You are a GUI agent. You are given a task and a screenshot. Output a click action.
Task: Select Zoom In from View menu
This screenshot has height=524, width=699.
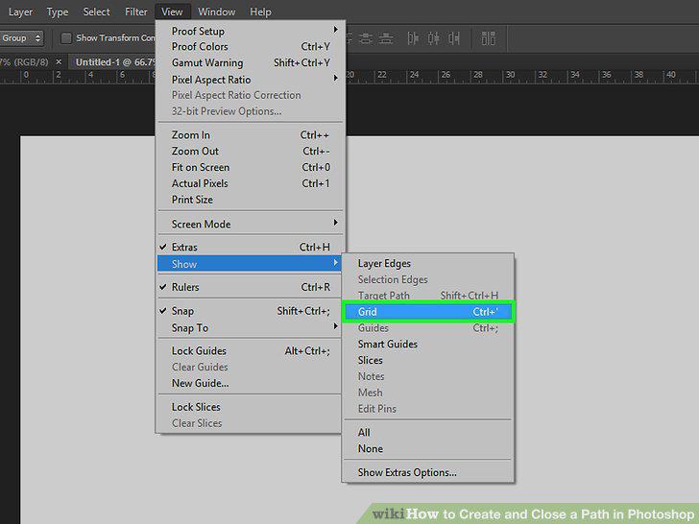[x=251, y=135]
